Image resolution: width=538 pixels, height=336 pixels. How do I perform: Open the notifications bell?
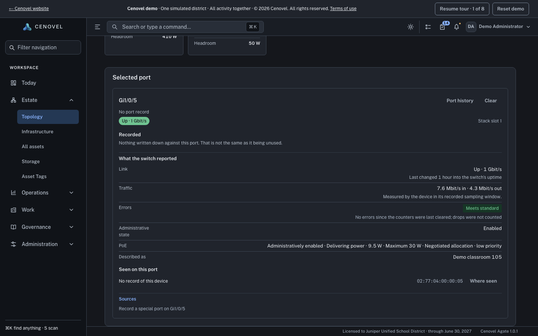coord(457,27)
